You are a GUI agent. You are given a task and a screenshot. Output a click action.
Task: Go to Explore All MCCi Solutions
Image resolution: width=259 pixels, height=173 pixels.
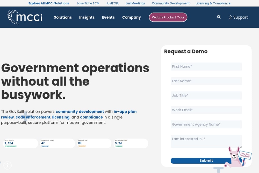point(49,3)
